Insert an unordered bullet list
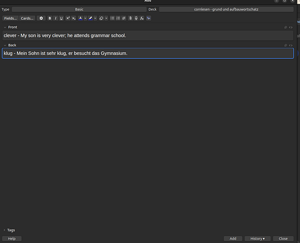This screenshot has width=300, height=243. (112, 18)
